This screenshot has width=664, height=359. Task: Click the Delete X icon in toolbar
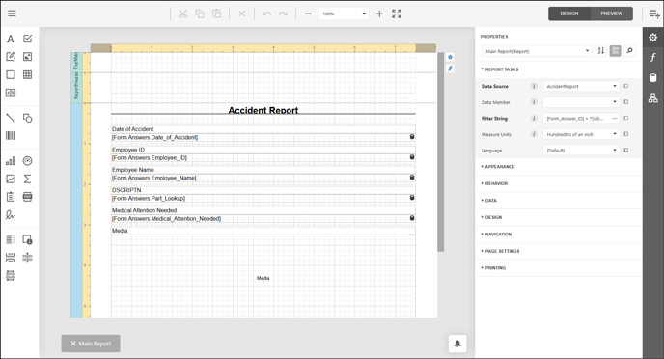coord(241,14)
